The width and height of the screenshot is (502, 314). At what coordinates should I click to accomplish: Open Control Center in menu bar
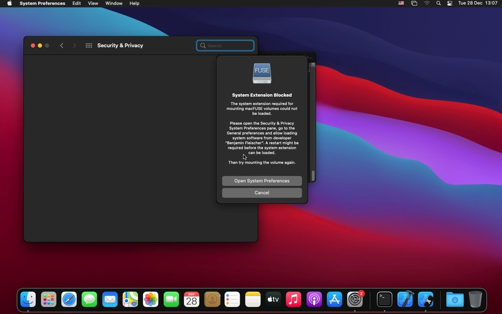coord(449,3)
